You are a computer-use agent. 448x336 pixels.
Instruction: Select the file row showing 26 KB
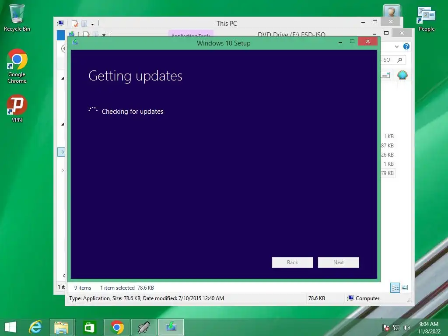pyautogui.click(x=388, y=154)
